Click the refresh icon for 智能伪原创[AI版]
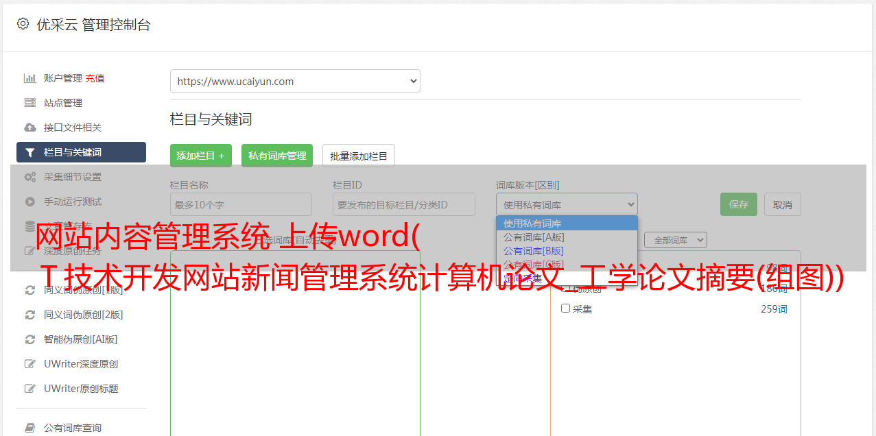The width and height of the screenshot is (876, 436). [30, 339]
